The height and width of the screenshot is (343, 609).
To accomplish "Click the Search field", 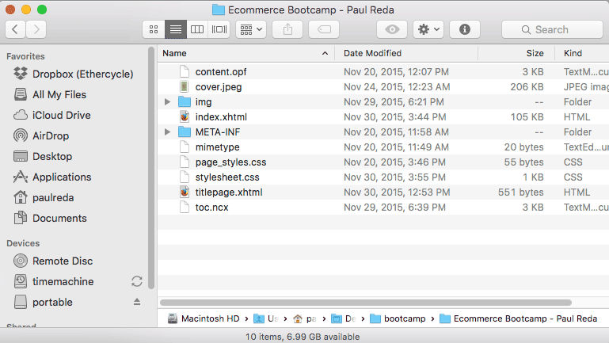I will 551,29.
